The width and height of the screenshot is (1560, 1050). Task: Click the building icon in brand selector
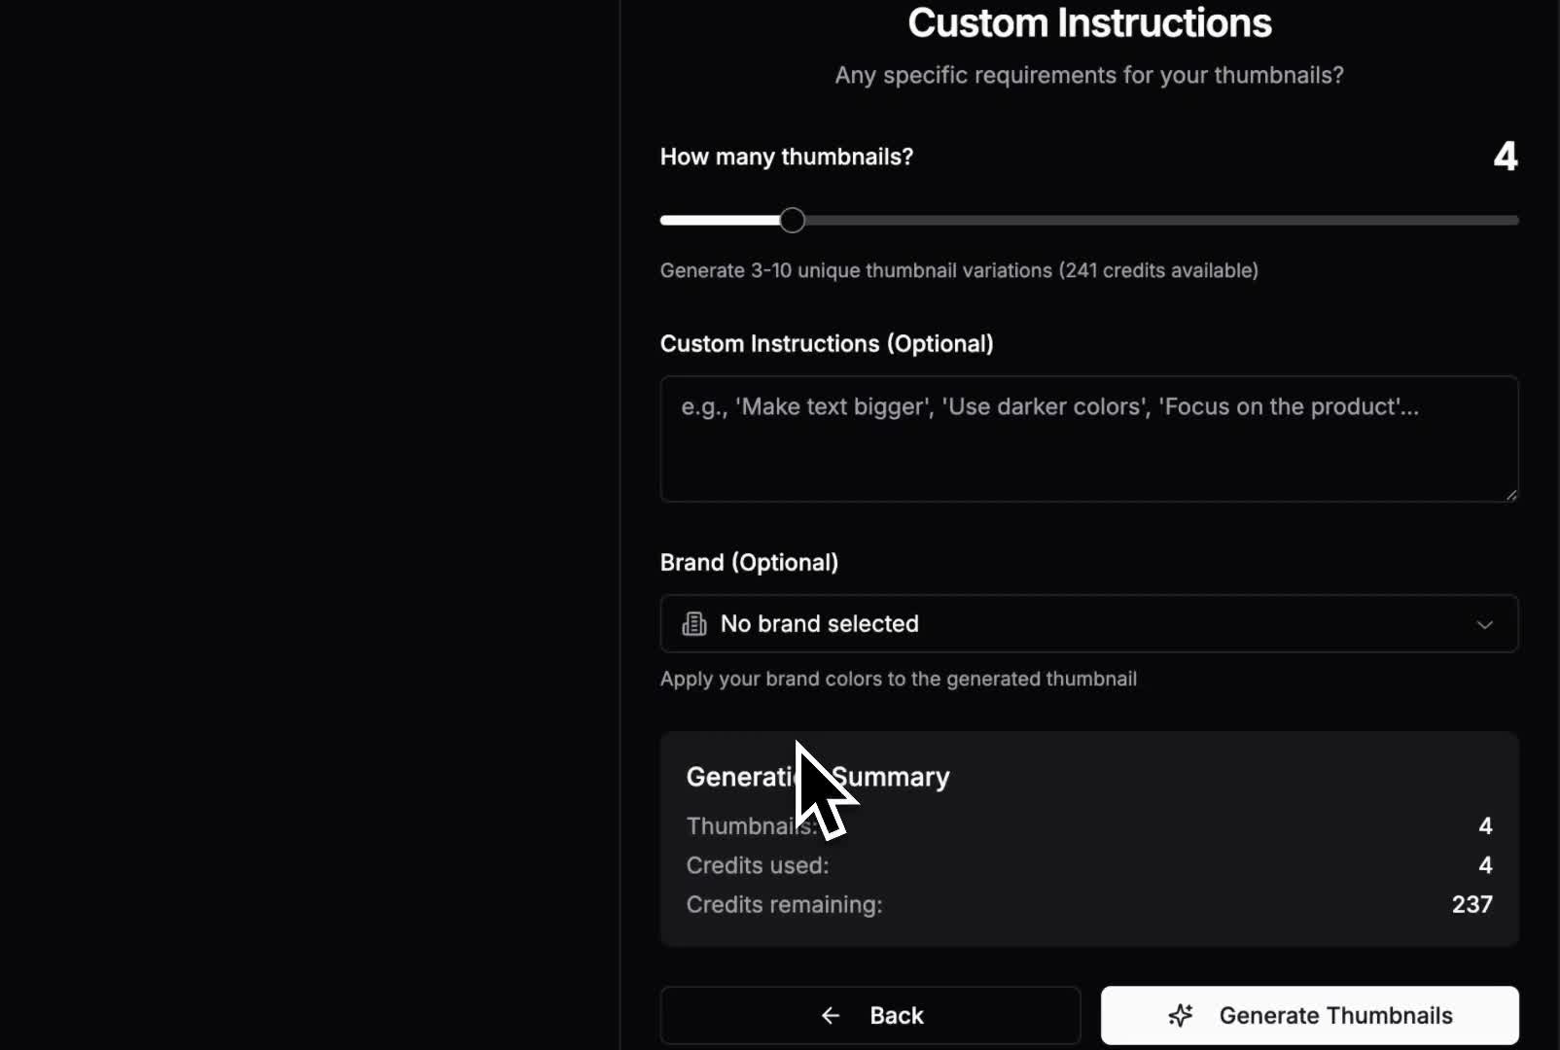[694, 624]
